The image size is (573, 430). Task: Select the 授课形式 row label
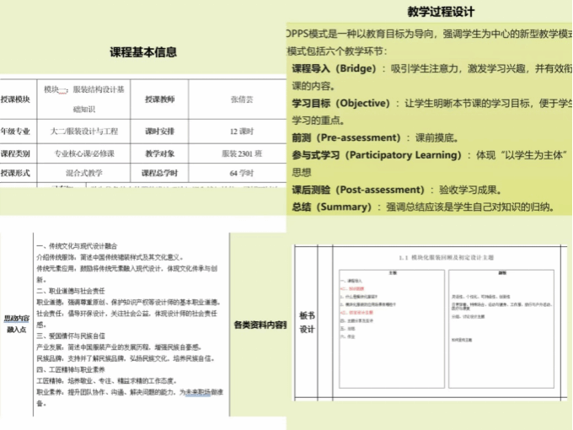(15, 173)
